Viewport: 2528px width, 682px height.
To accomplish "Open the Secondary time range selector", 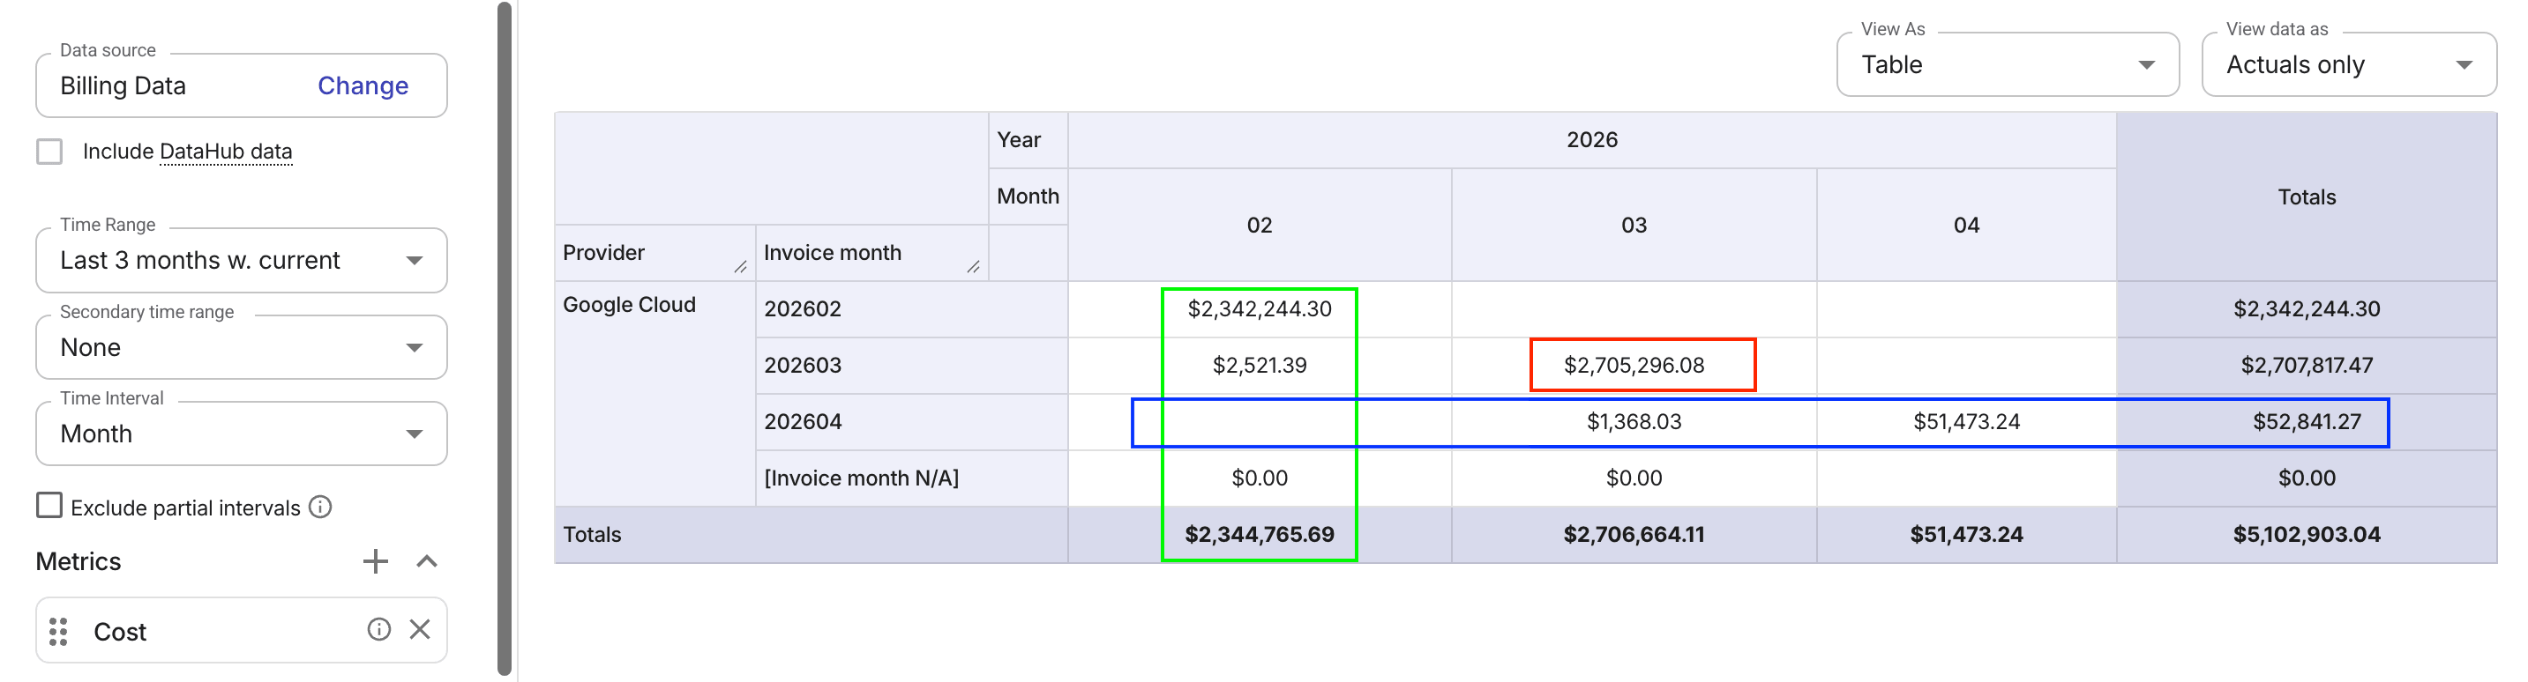I will [x=416, y=347].
